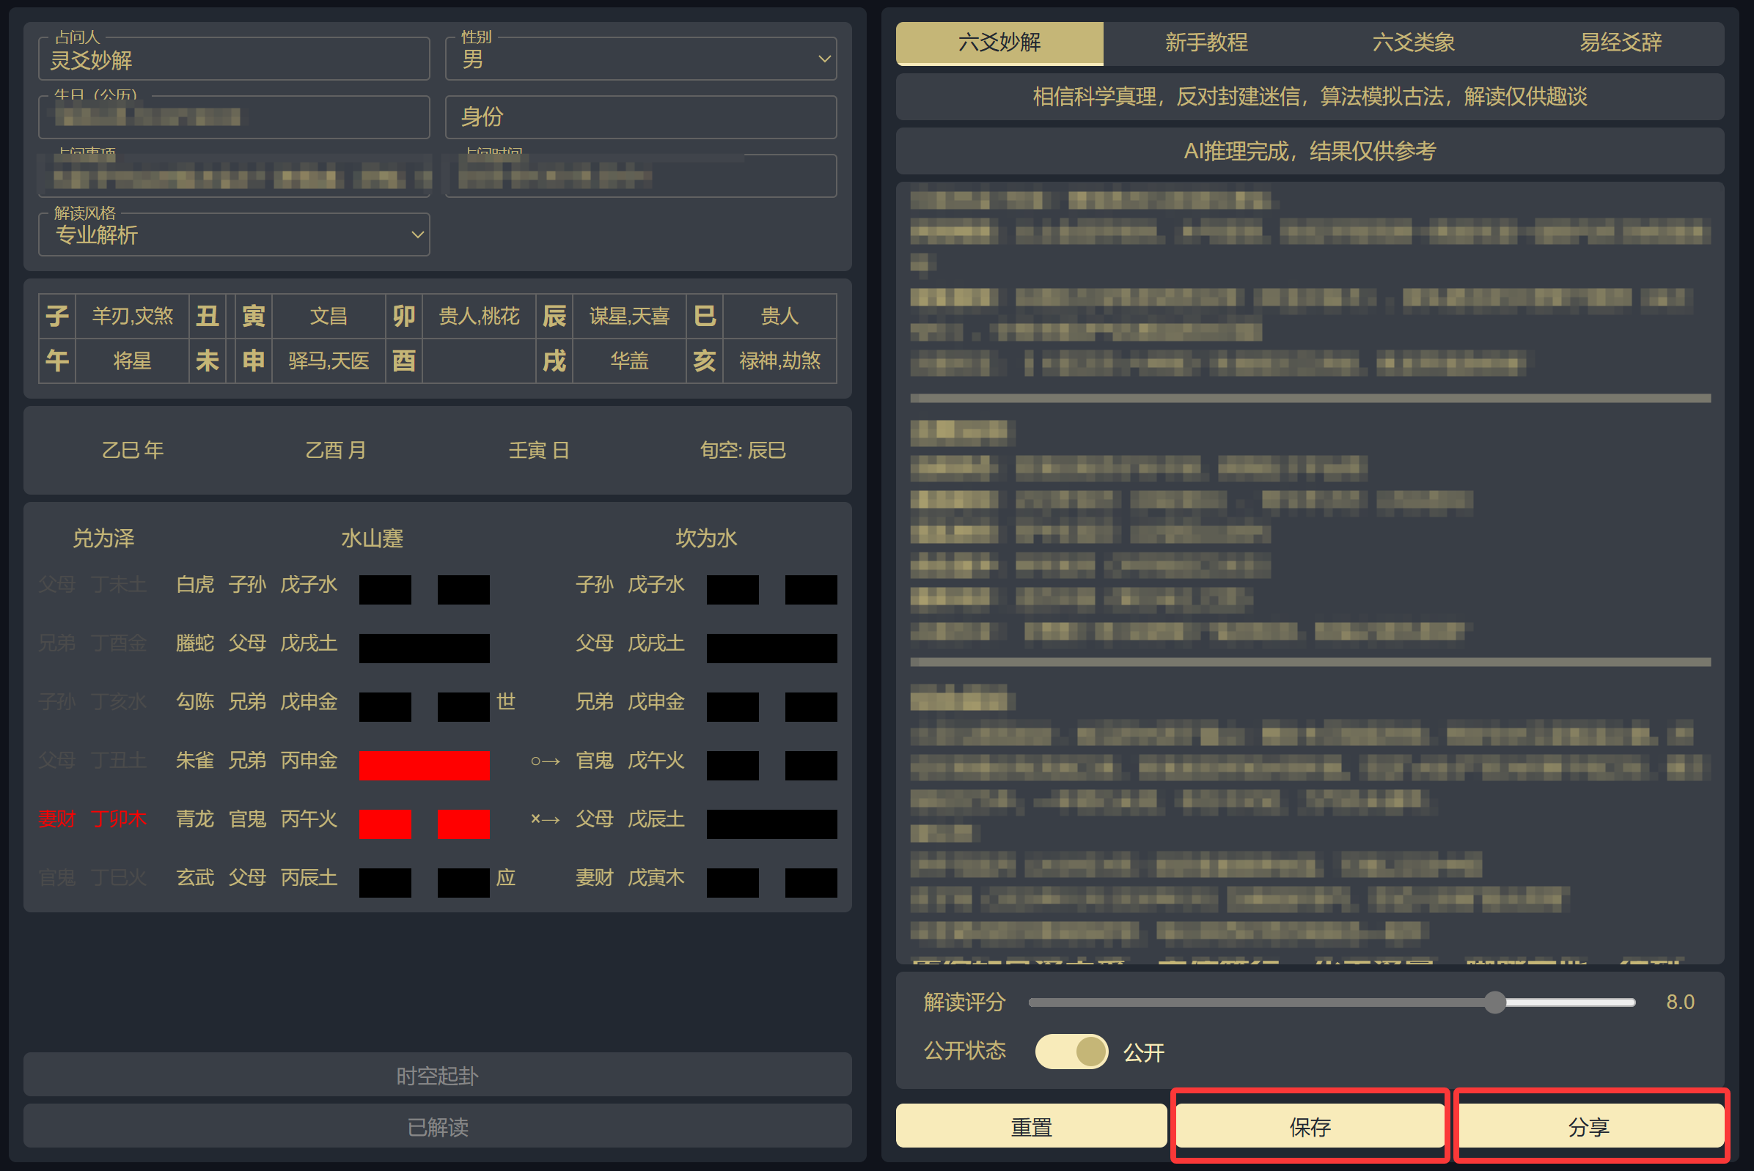Save with the 保存 button
This screenshot has height=1171, width=1754.
click(x=1310, y=1126)
